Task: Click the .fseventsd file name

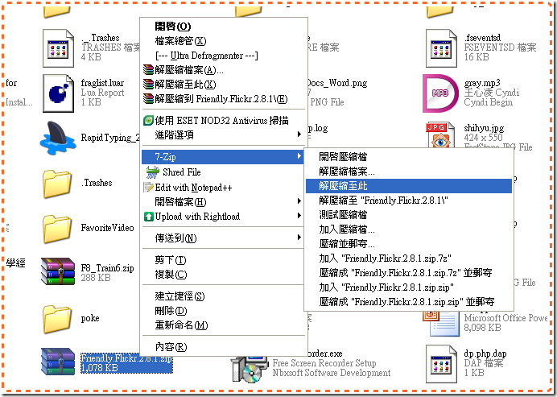Action: click(x=482, y=38)
